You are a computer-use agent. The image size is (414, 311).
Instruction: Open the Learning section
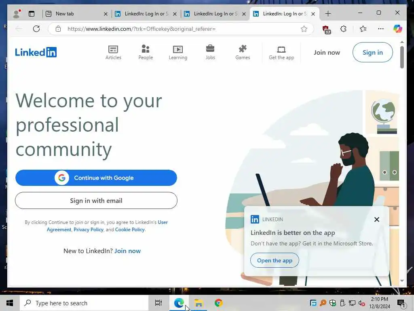(178, 52)
